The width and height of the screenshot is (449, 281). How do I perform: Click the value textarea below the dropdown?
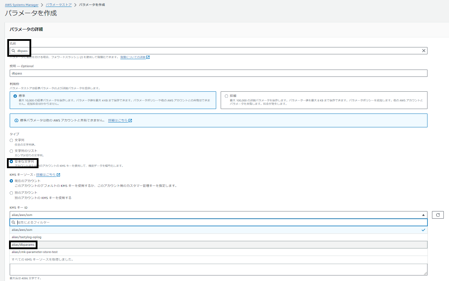tap(219, 269)
